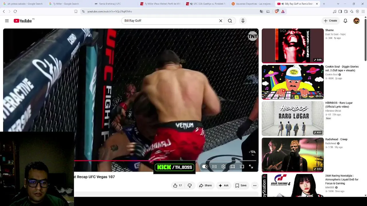Open the '2AM Racing Nostalgia' thumbnail
This screenshot has width=367, height=206.
click(292, 185)
